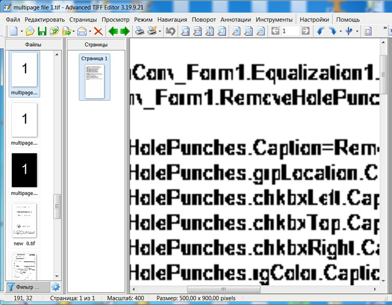Click the Страницы panel header
Image resolution: width=392 pixels, height=305 pixels.
click(x=96, y=45)
